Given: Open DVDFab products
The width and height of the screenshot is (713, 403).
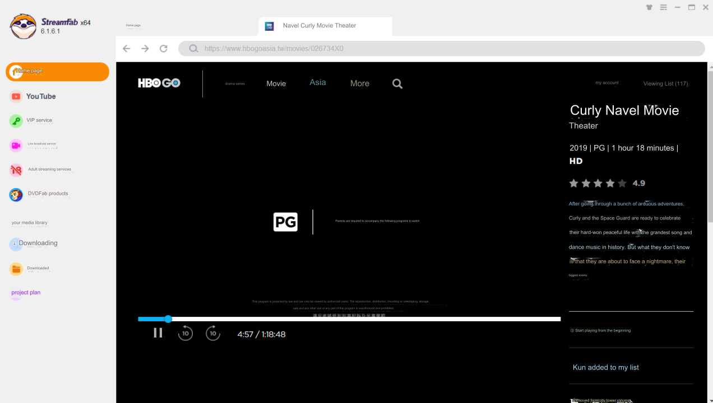Looking at the screenshot, I should click(x=48, y=194).
